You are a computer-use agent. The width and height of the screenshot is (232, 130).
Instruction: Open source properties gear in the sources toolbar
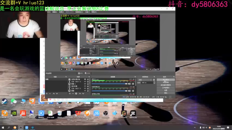click(x=76, y=94)
